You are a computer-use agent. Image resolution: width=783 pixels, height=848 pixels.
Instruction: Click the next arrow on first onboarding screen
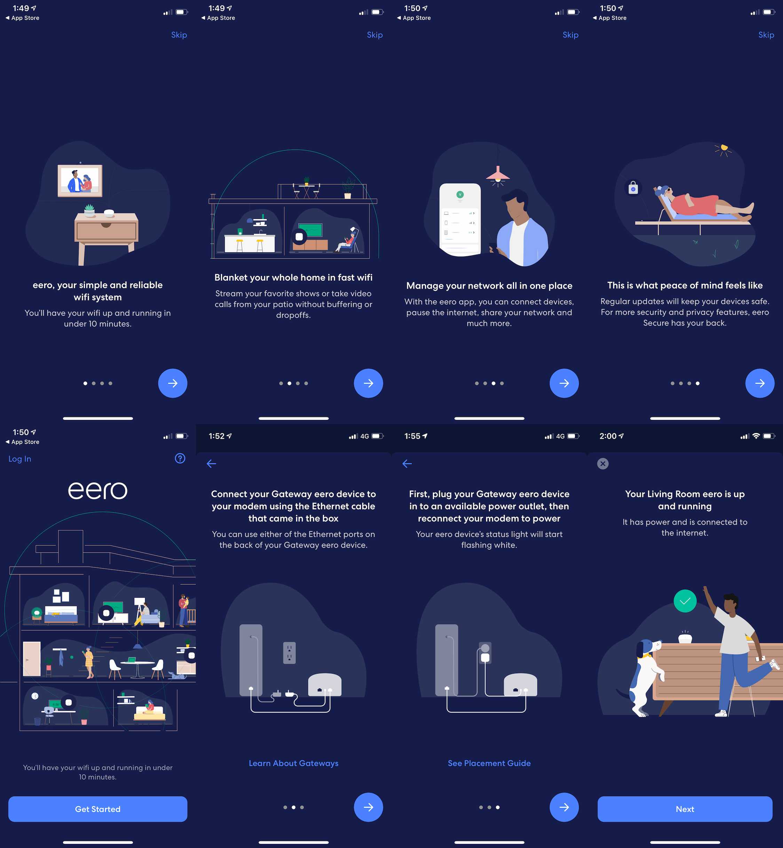(172, 383)
